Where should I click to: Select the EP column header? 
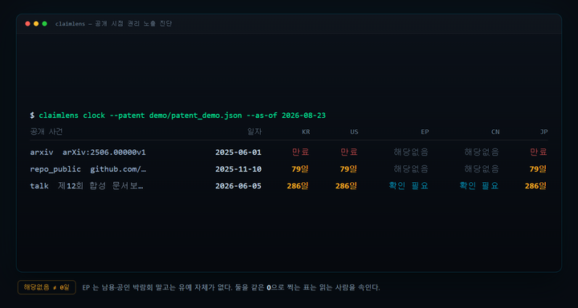[x=425, y=132]
